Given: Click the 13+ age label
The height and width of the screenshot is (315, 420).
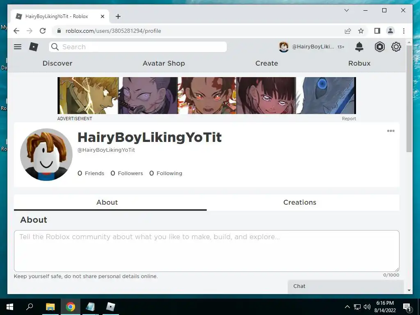Looking at the screenshot, I should click(341, 47).
